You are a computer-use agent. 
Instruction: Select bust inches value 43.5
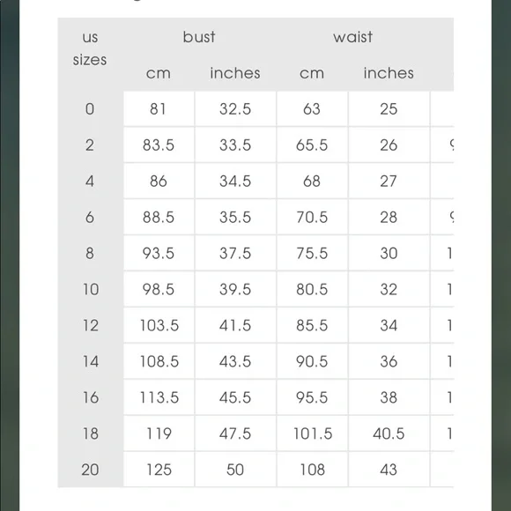tap(235, 361)
